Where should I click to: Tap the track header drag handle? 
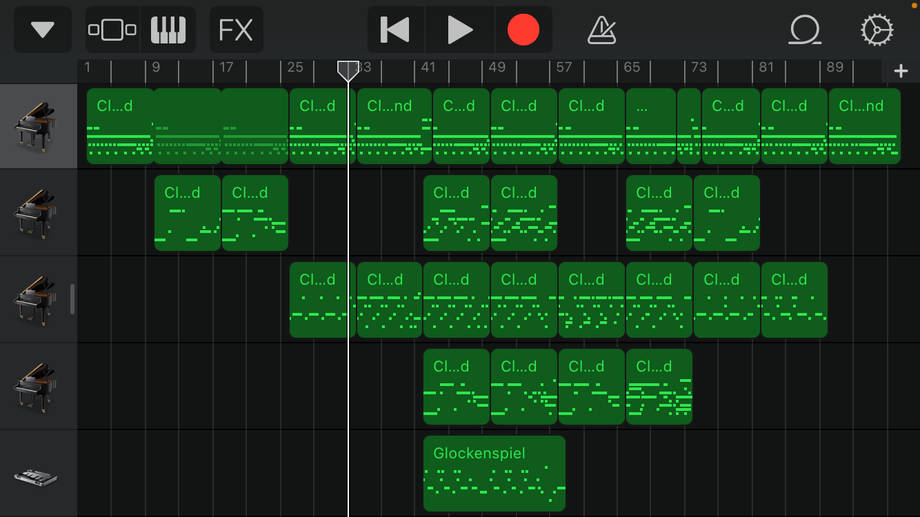(x=72, y=299)
